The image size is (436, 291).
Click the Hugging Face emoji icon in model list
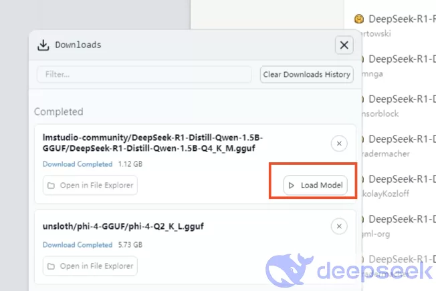359,19
